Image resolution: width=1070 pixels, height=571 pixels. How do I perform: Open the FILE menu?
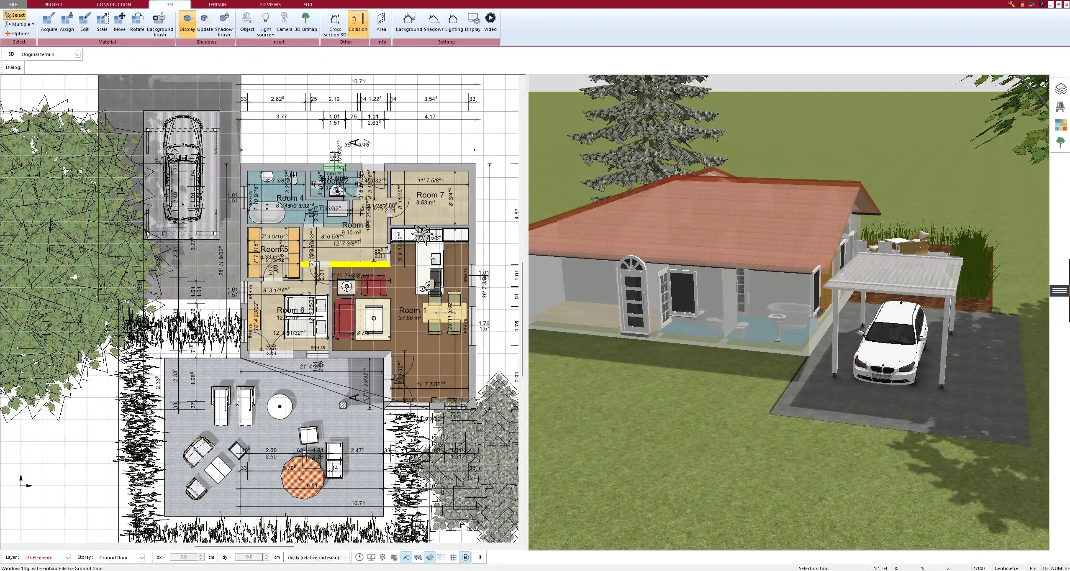(13, 4)
